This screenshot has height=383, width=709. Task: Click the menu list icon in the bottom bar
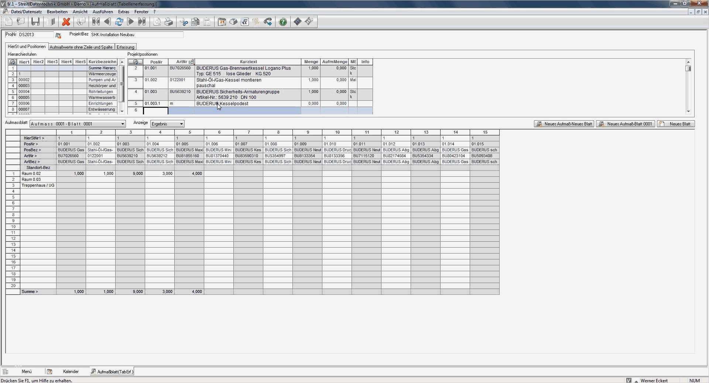pyautogui.click(x=6, y=372)
